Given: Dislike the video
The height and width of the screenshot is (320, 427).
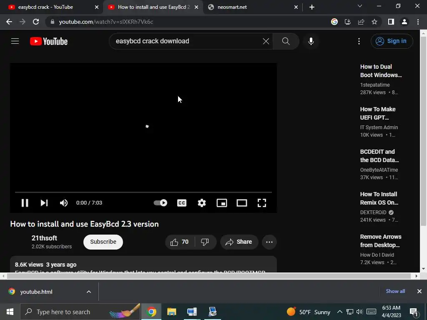Looking at the screenshot, I should click(205, 242).
